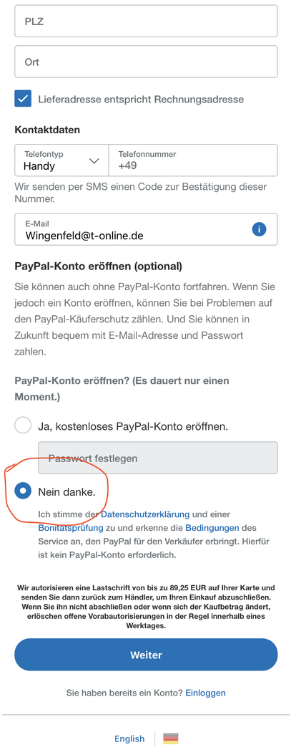Viewport: 296px width, 755px height.
Task: Click the Passwort festlegen field
Action: pos(157,458)
